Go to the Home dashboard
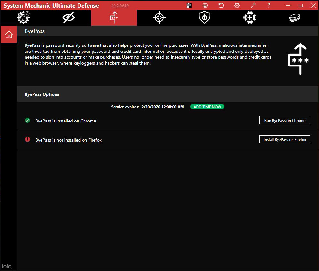This screenshot has height=271, width=319. (x=9, y=34)
